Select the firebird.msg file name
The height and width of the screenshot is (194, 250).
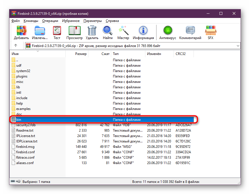tap(25, 147)
